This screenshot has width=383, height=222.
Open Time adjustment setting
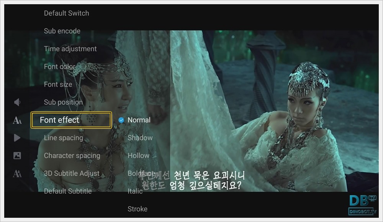point(70,49)
